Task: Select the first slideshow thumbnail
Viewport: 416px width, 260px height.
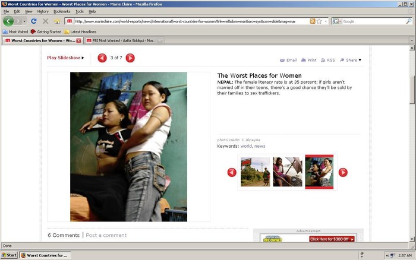Action: point(255,172)
